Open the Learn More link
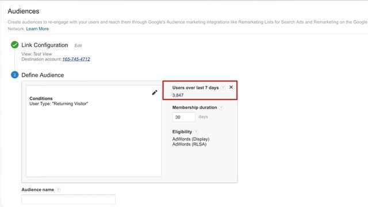Viewport: 368px width, 207px height. [x=37, y=29]
